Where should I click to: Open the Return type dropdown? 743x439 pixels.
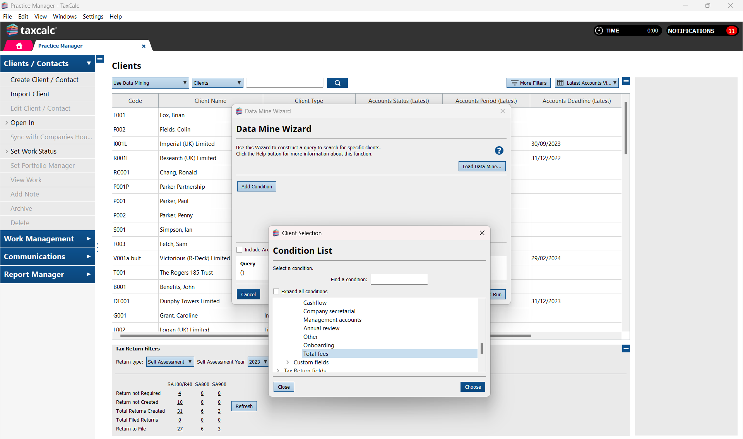[x=170, y=362]
